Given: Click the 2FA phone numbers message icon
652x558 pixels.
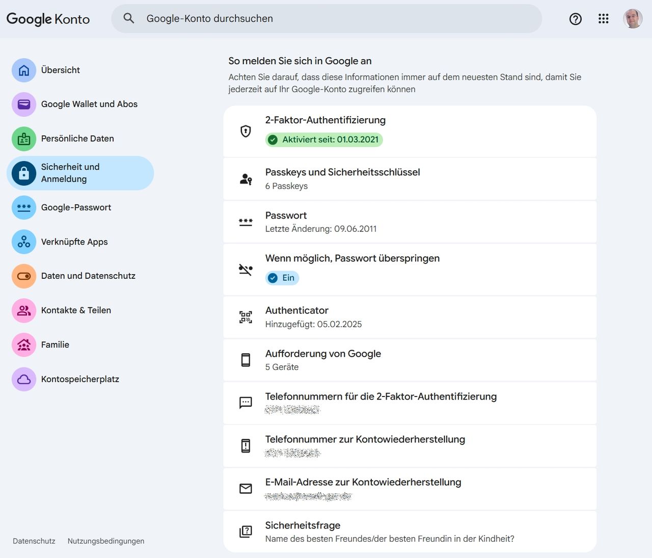Looking at the screenshot, I should click(246, 403).
